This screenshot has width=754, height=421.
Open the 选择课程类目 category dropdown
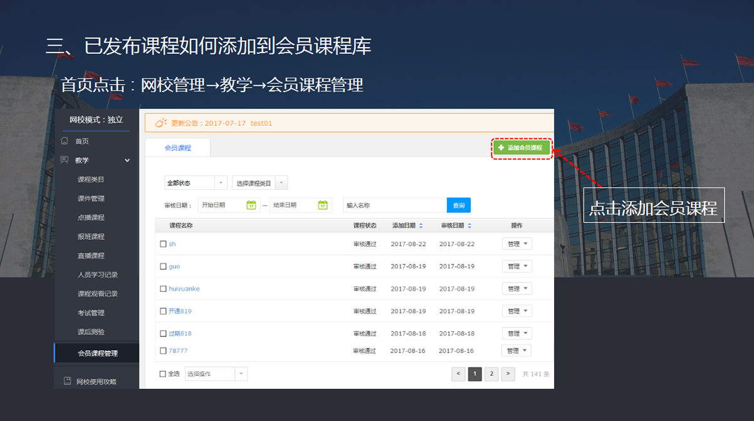[x=259, y=183]
